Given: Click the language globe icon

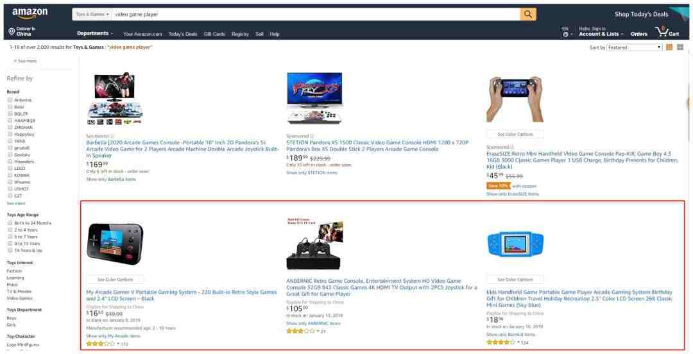Looking at the screenshot, I should tap(565, 35).
